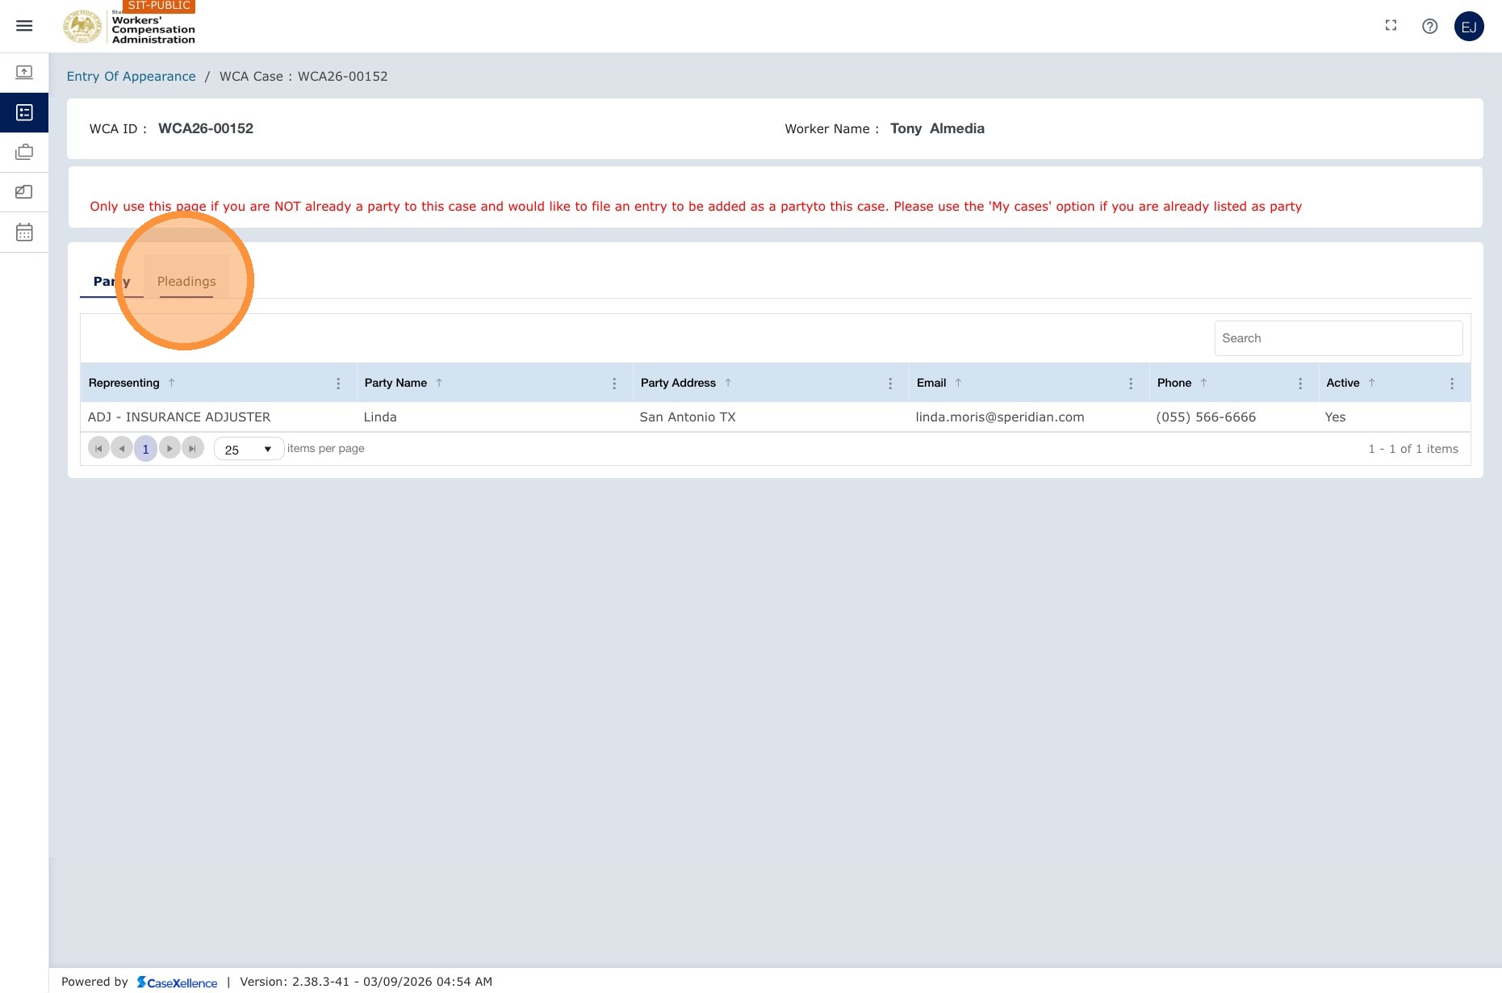
Task: Switch to the Pleadings tab
Action: click(x=186, y=281)
